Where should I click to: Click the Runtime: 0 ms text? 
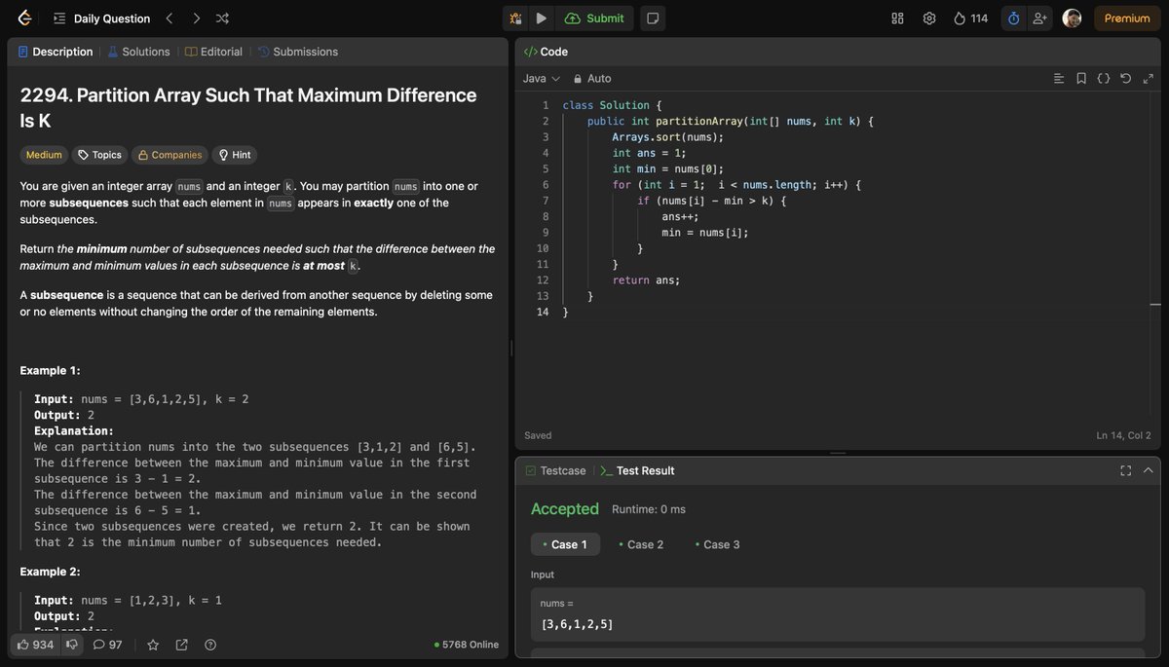coord(649,509)
